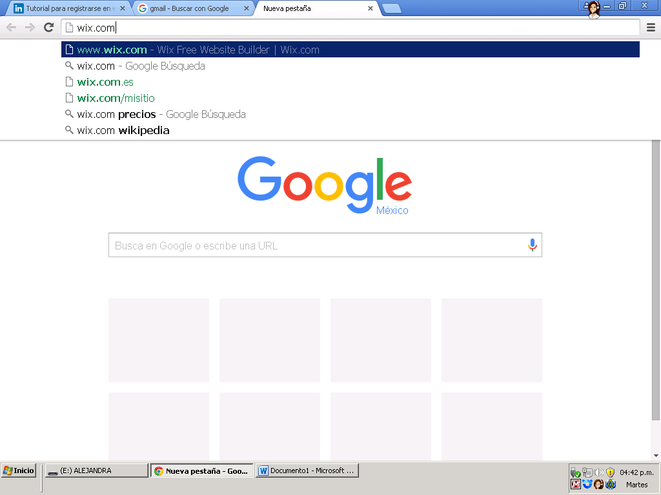661x495 pixels.
Task: Open the Windows Inicio menu
Action: click(x=18, y=470)
